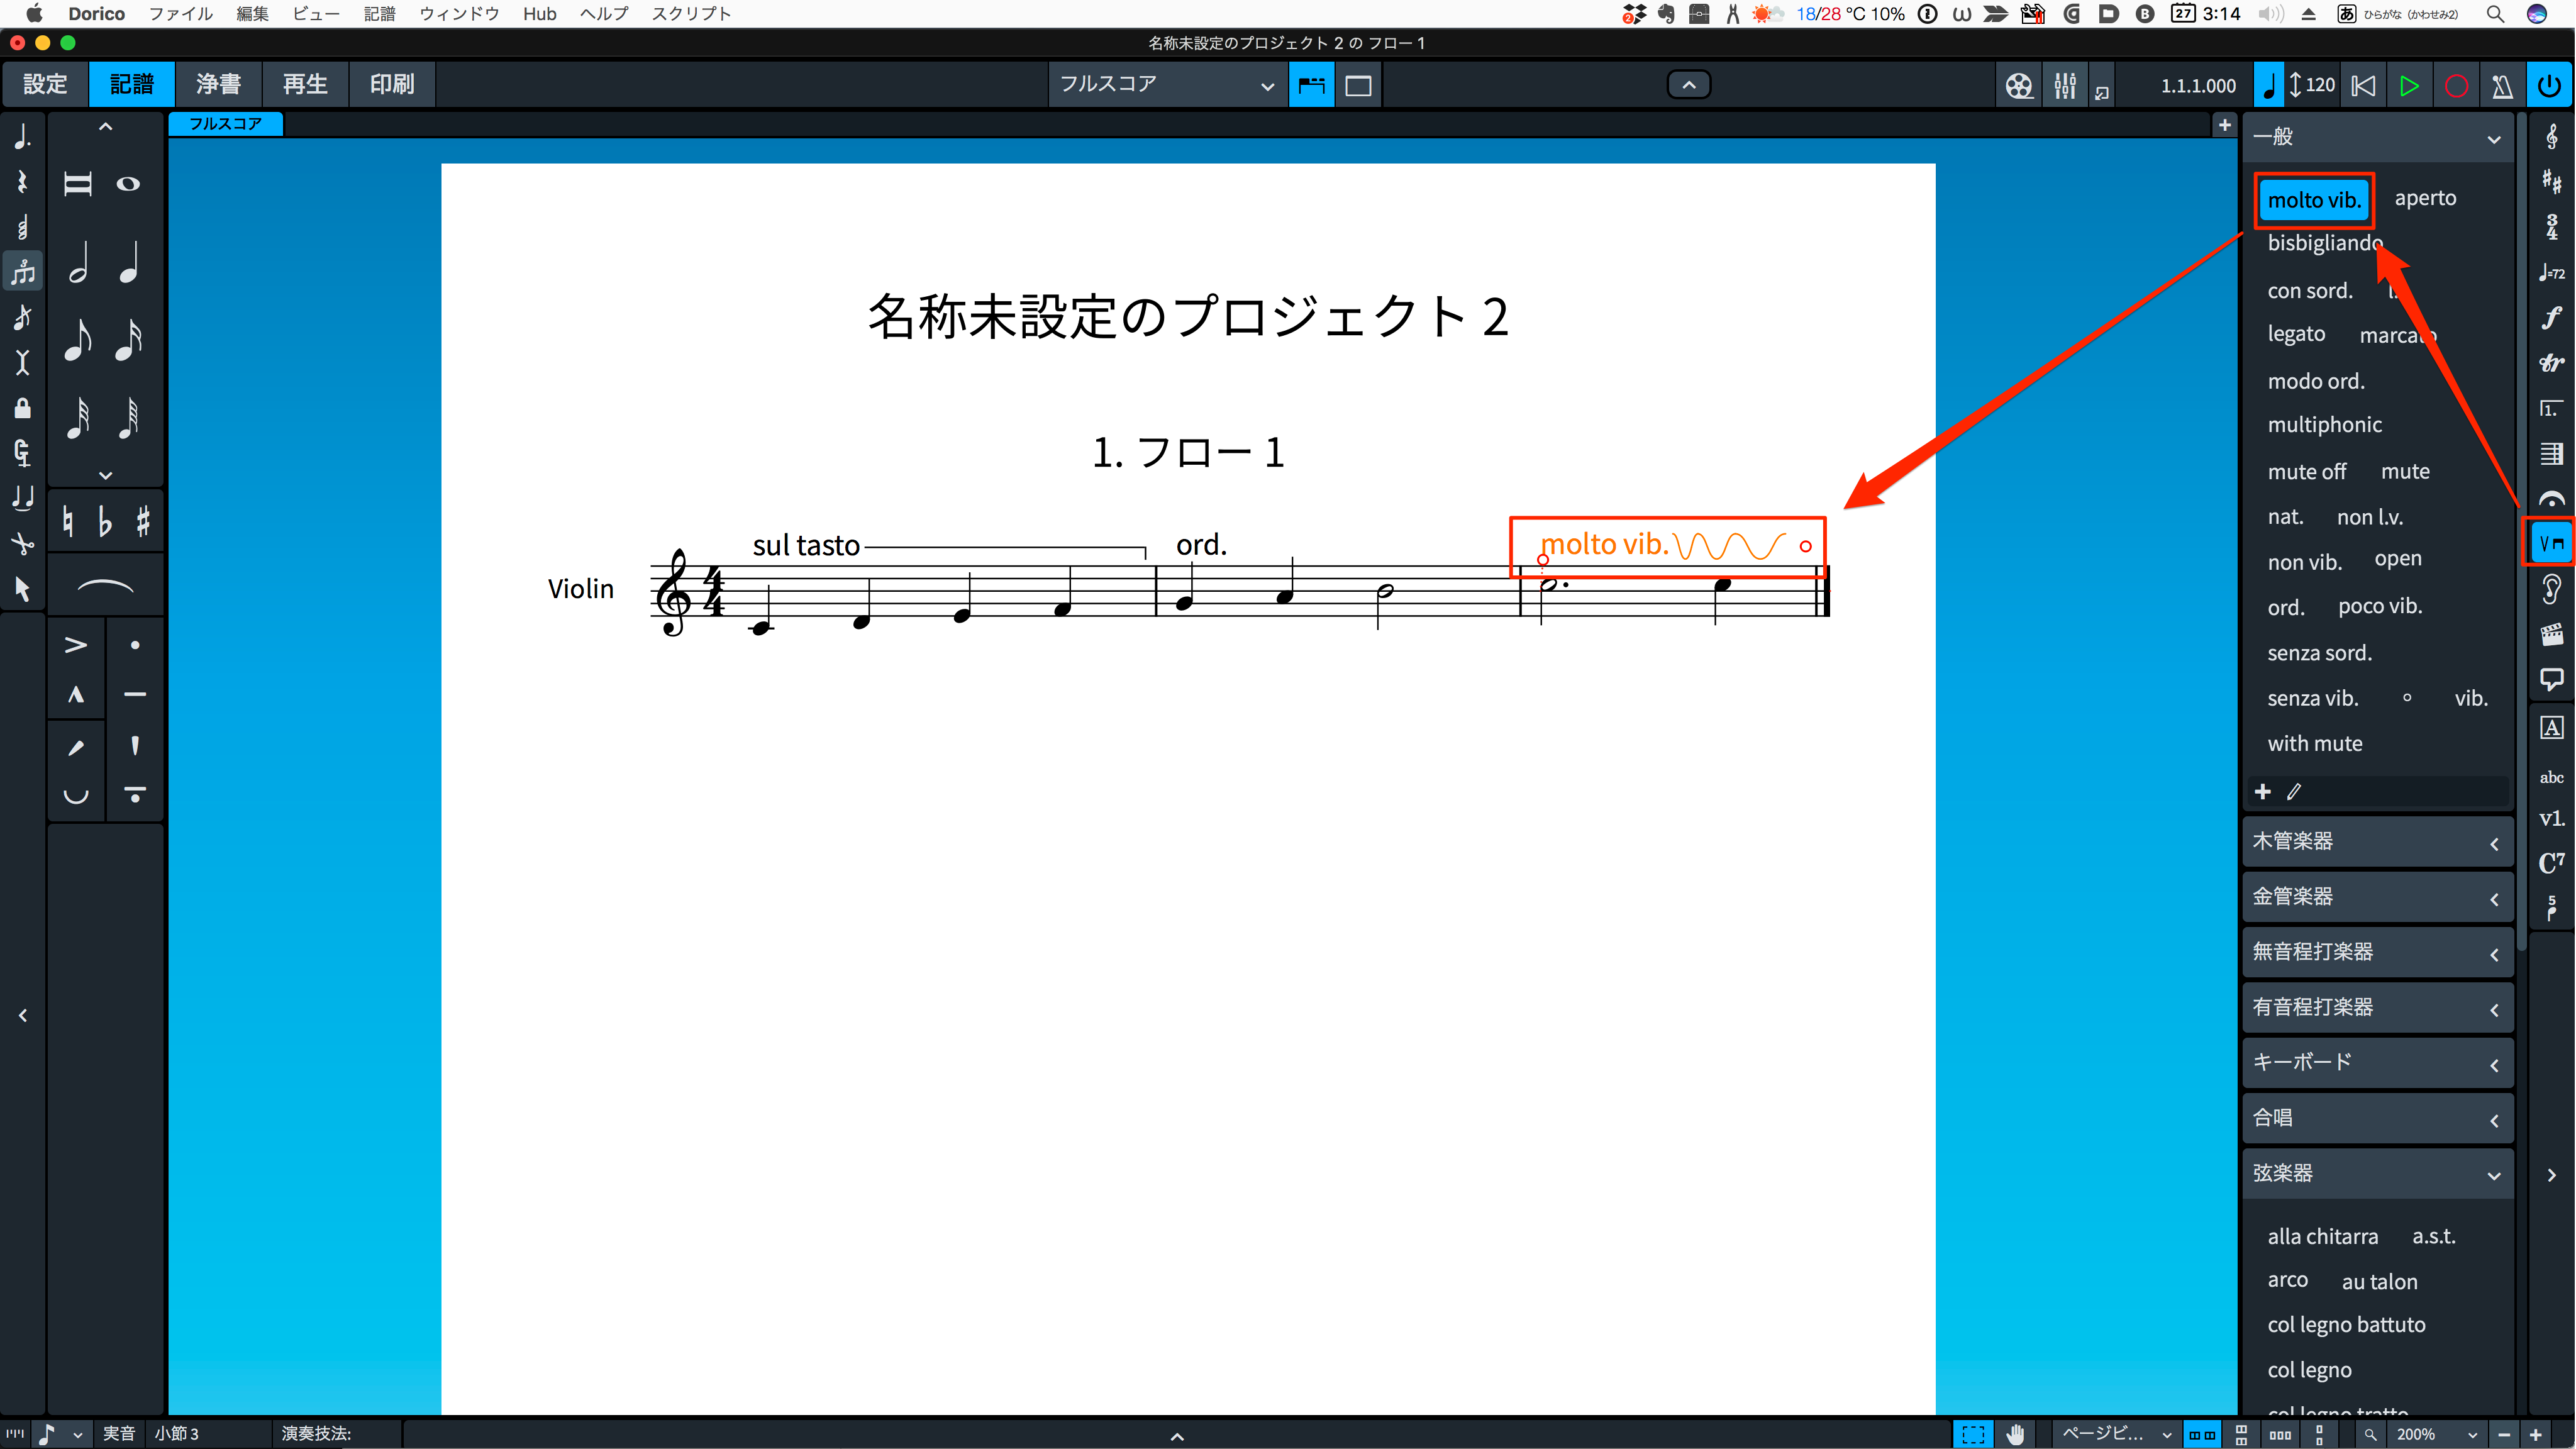The height and width of the screenshot is (1449, 2576).
Task: Open the tuplets tool
Action: pos(22,272)
